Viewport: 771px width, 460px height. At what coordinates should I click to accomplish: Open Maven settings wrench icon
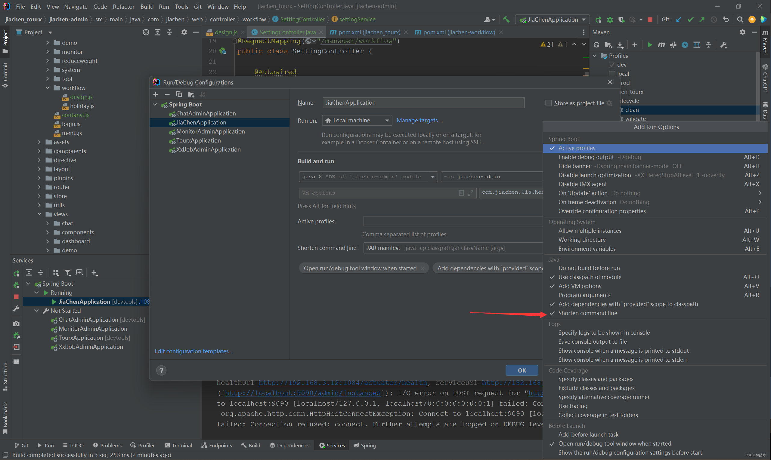[x=723, y=44]
